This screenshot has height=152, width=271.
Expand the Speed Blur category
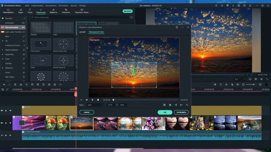pyautogui.click(x=3, y=54)
